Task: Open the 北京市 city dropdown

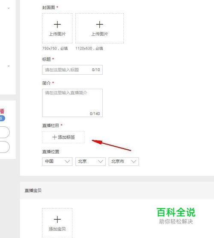Action: 124,162
